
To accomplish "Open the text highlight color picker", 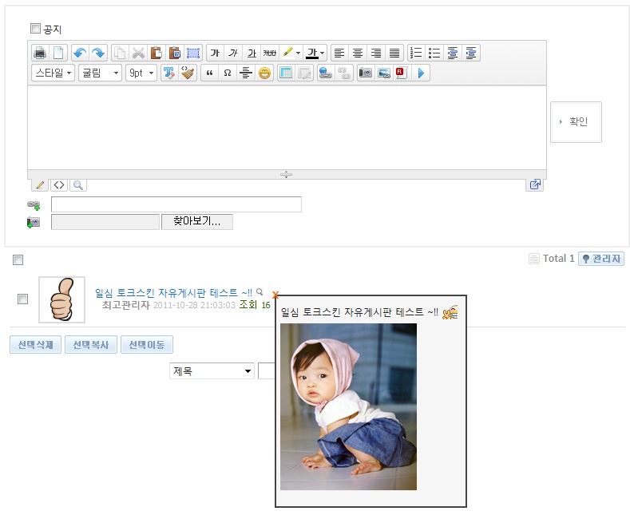I will point(292,53).
